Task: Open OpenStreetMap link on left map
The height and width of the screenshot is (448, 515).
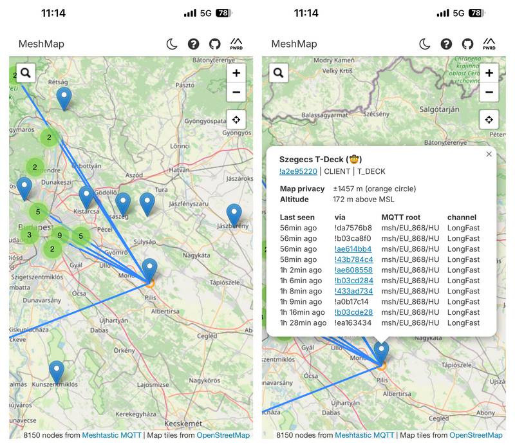Action: click(x=223, y=435)
